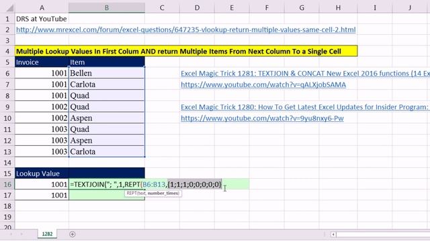Click 'Quad' cell in row 9

point(107,107)
